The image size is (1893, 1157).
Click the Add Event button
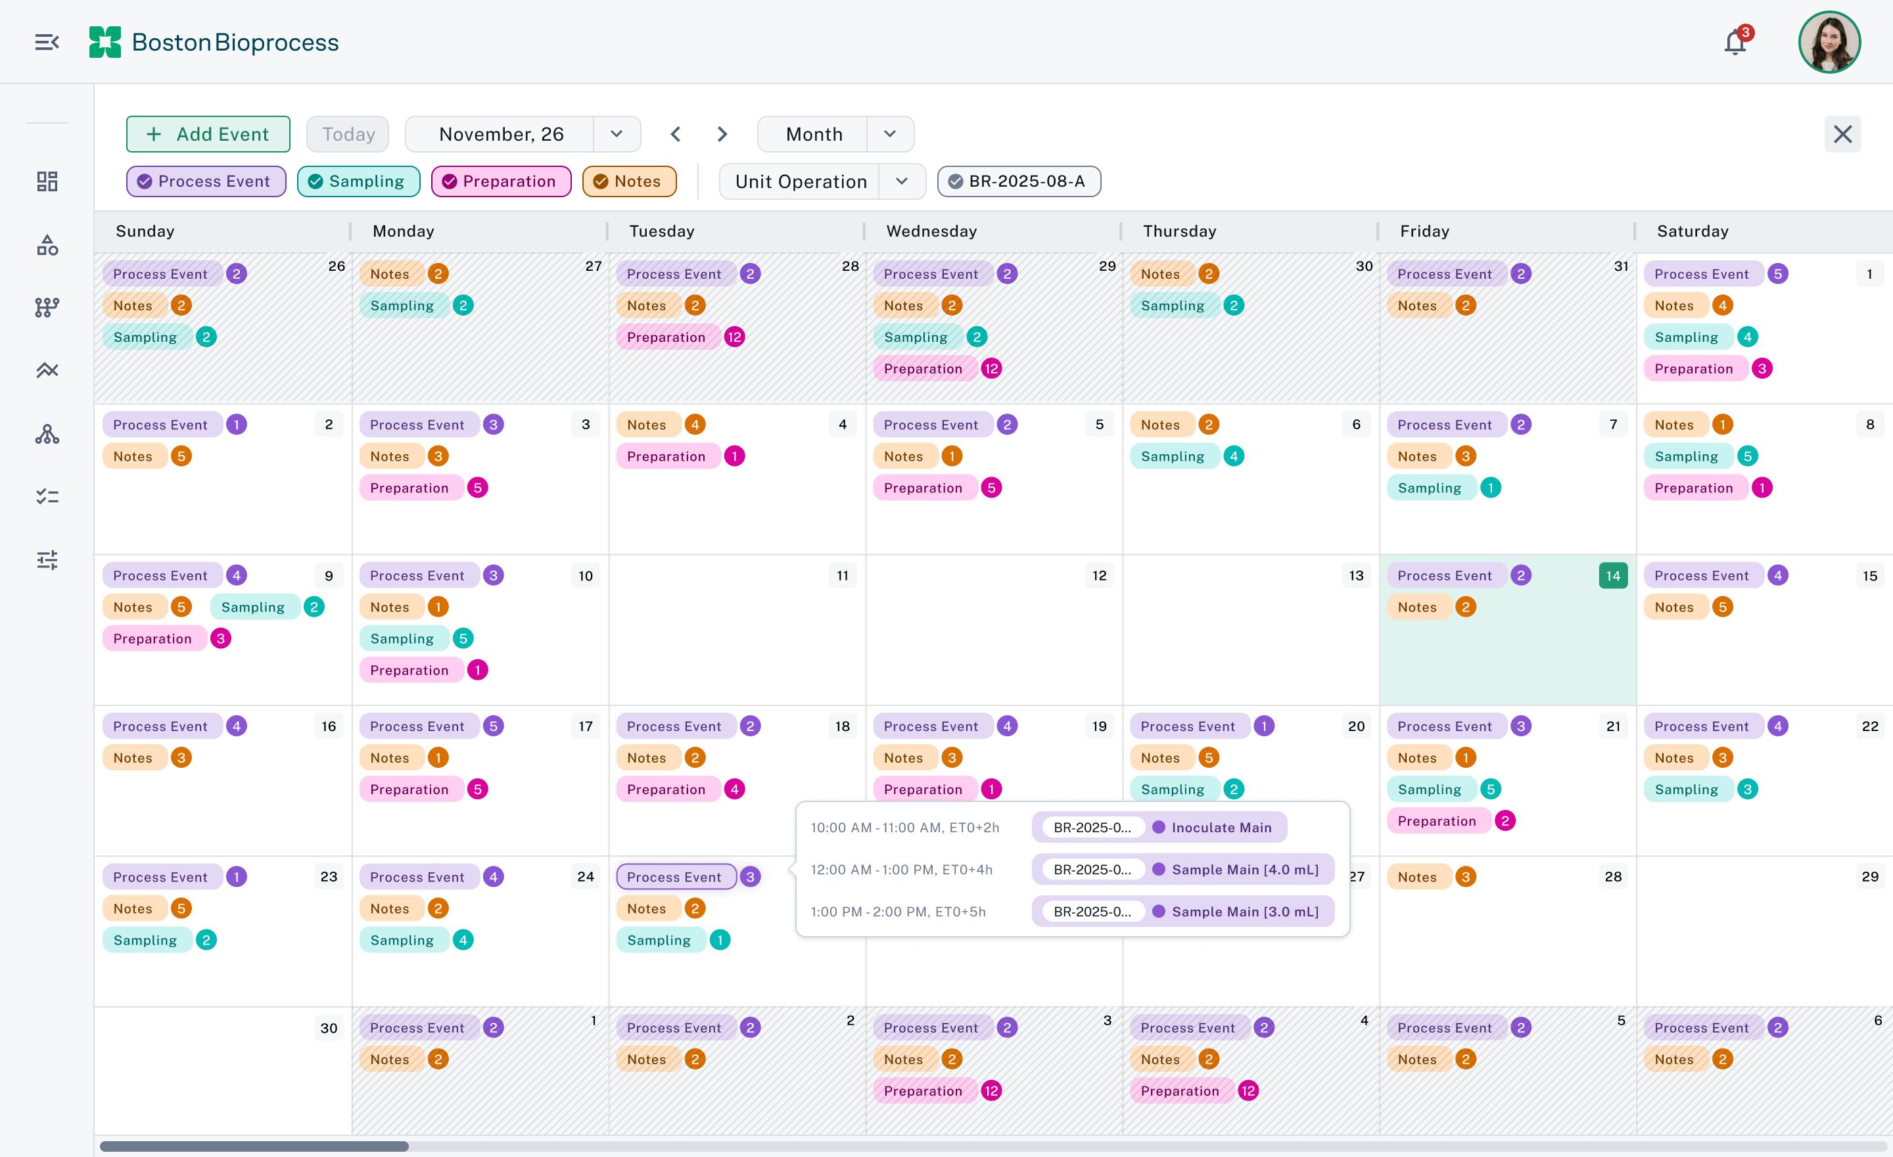(208, 135)
